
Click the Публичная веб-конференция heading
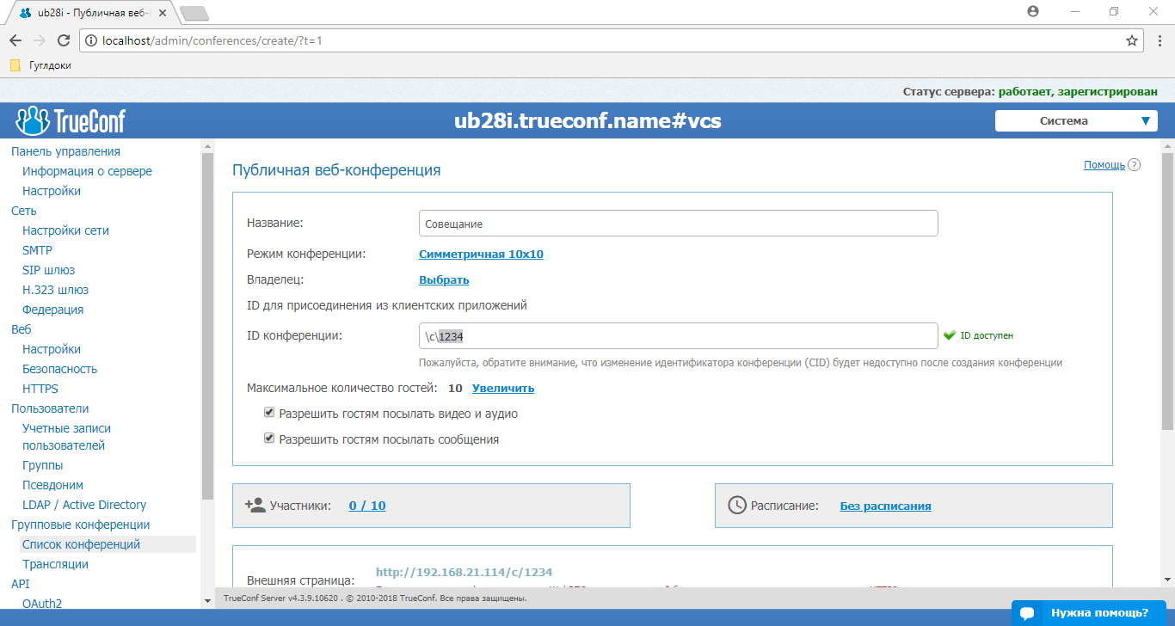click(x=336, y=170)
